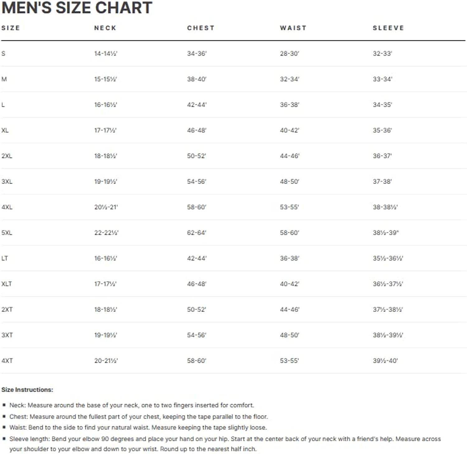Click the WAIST column header
Viewport: 467px width, 454px height.
tap(293, 28)
